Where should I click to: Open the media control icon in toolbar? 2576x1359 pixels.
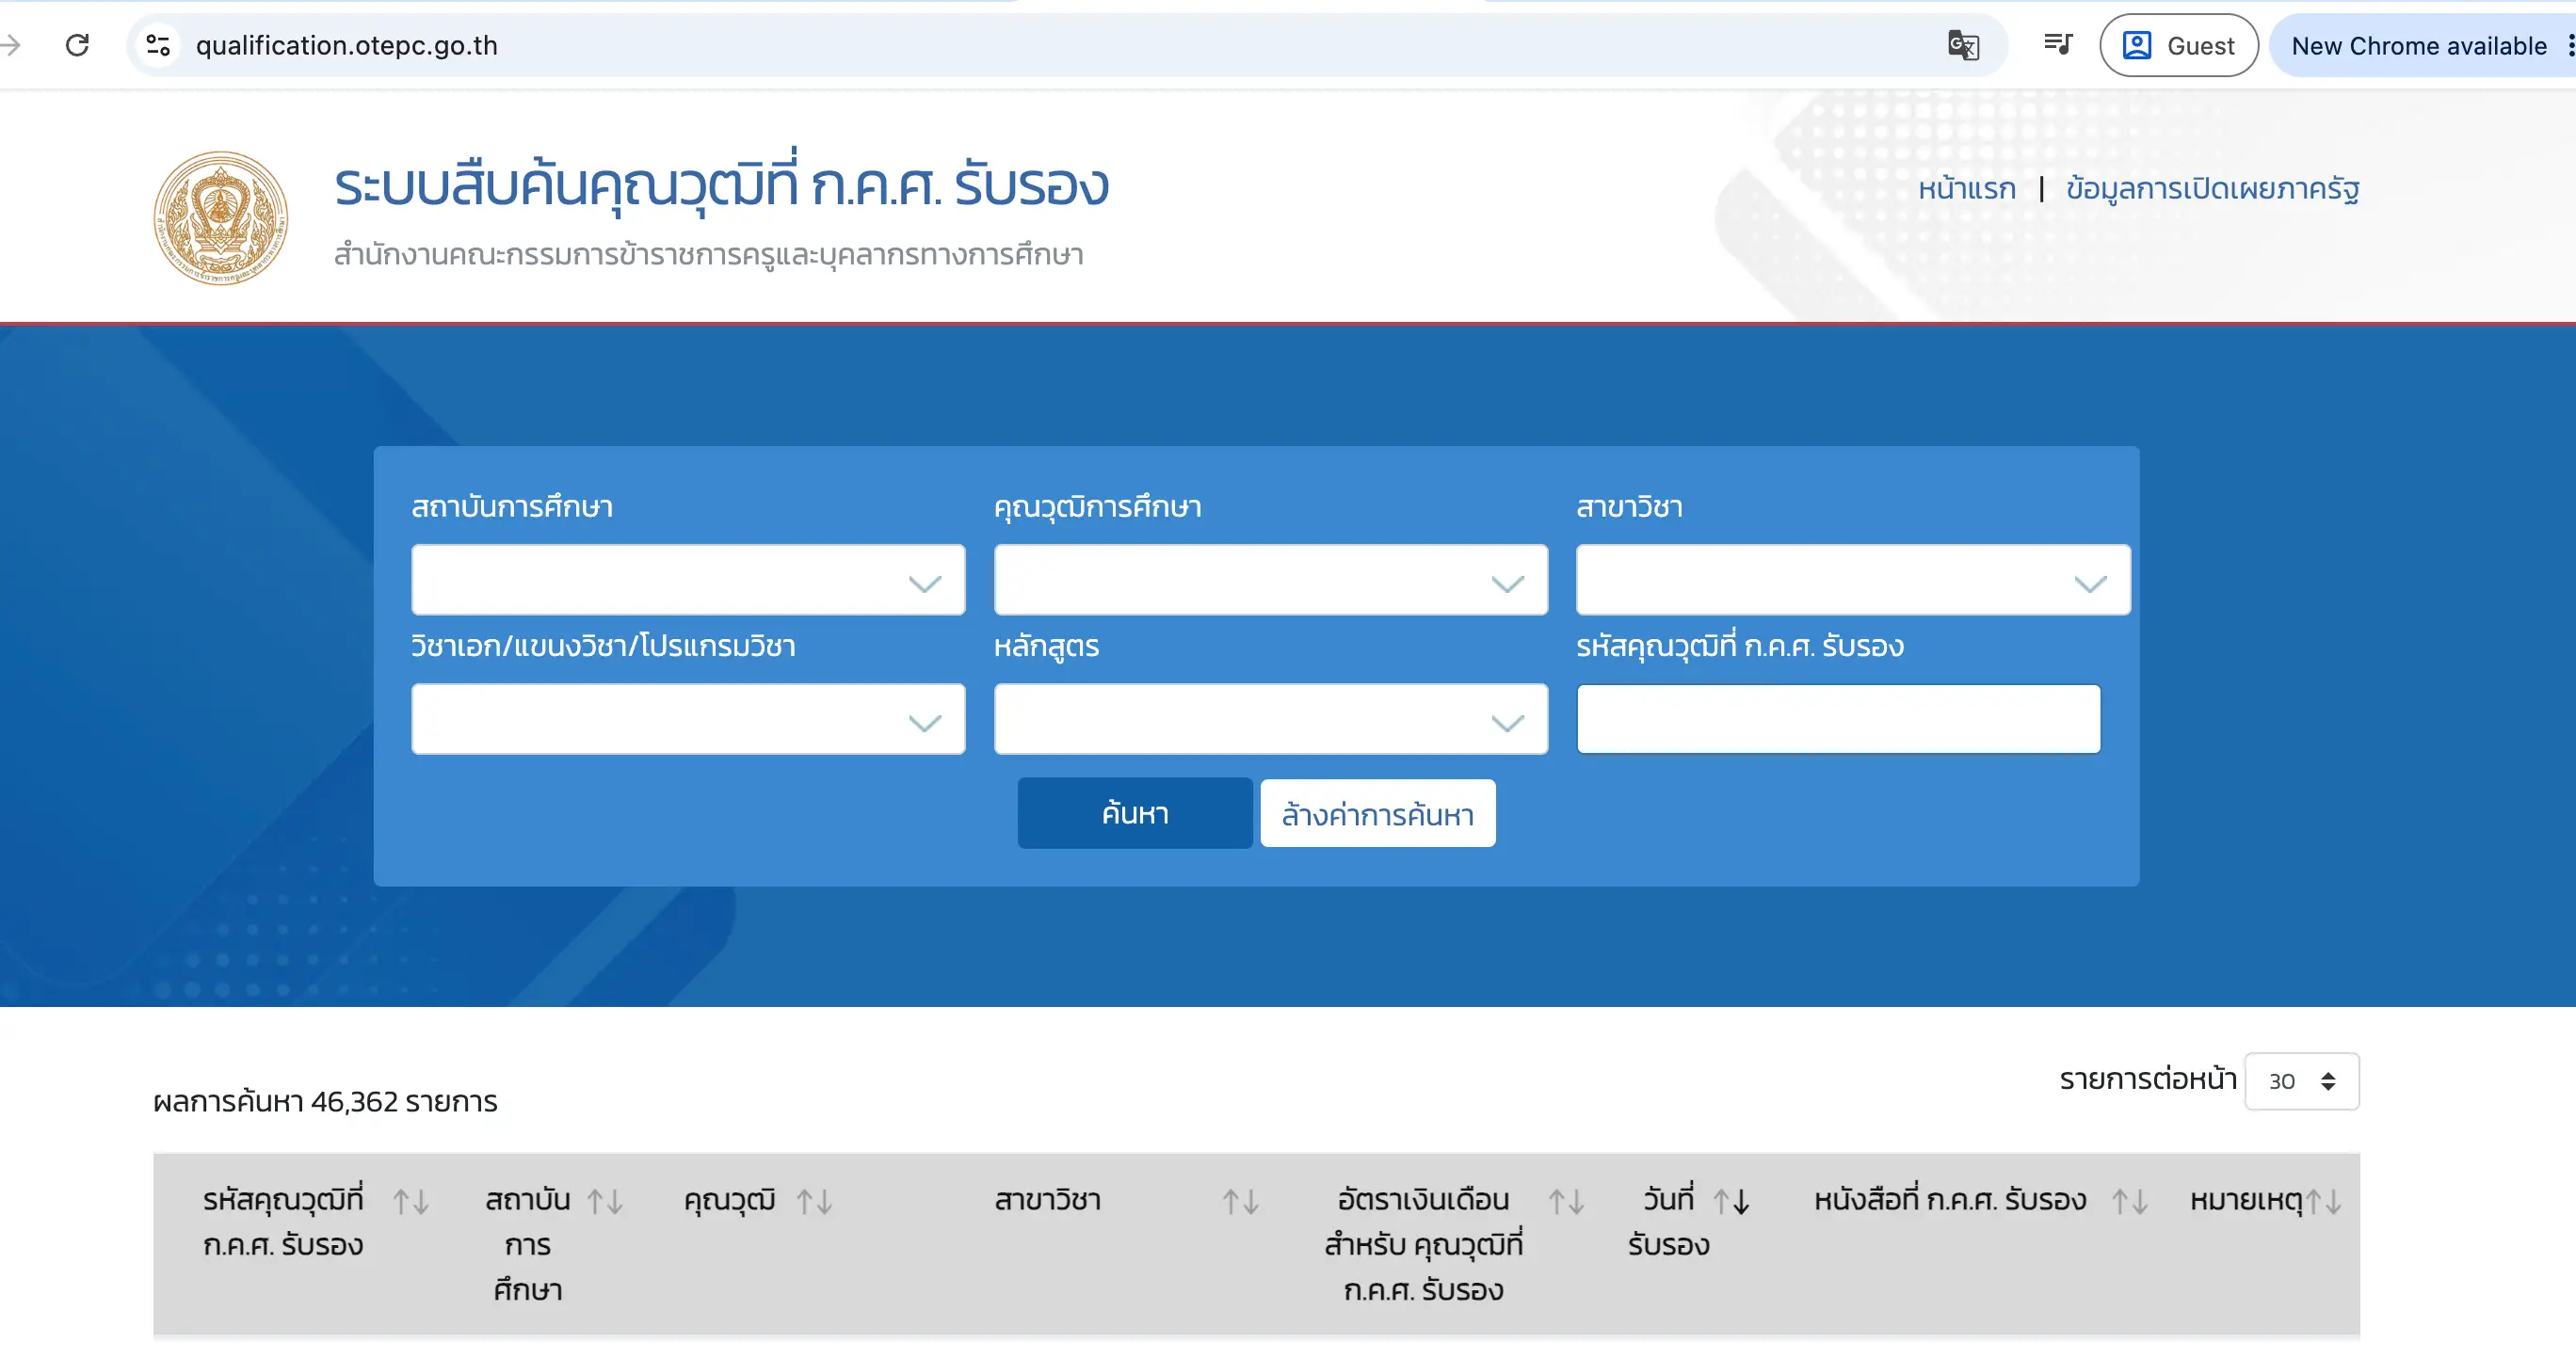click(x=2058, y=45)
